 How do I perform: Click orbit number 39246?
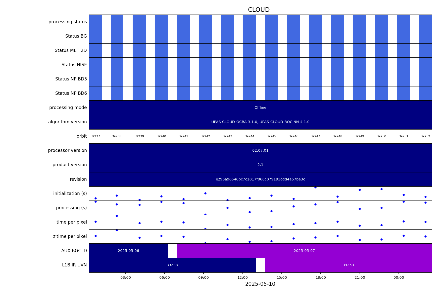click(293, 136)
